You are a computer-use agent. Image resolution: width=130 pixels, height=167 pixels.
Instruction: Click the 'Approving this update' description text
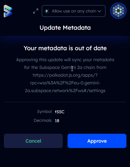click(x=65, y=60)
